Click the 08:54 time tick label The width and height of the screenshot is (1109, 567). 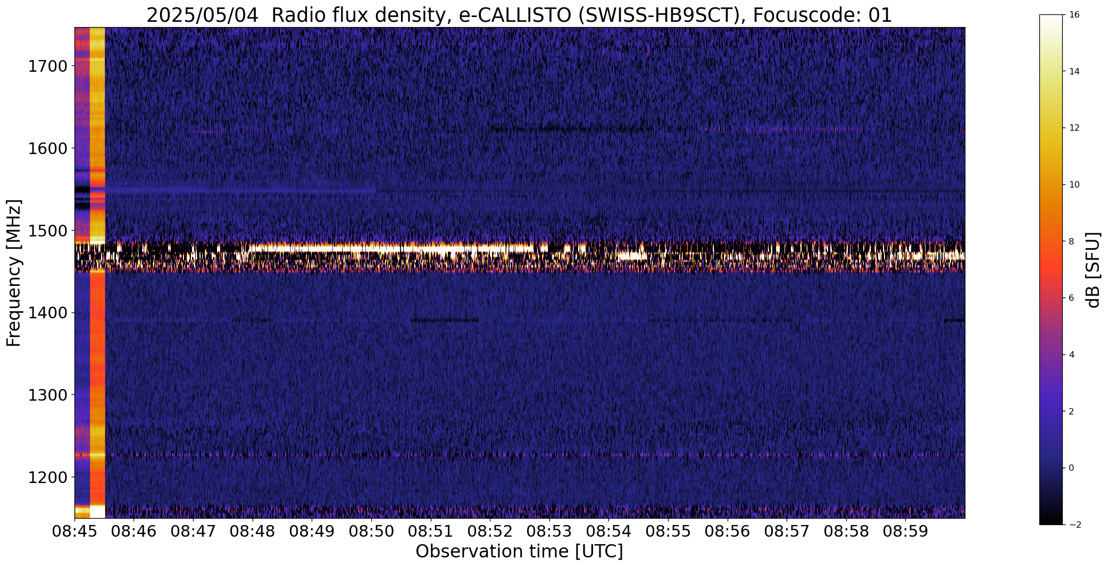click(x=609, y=531)
